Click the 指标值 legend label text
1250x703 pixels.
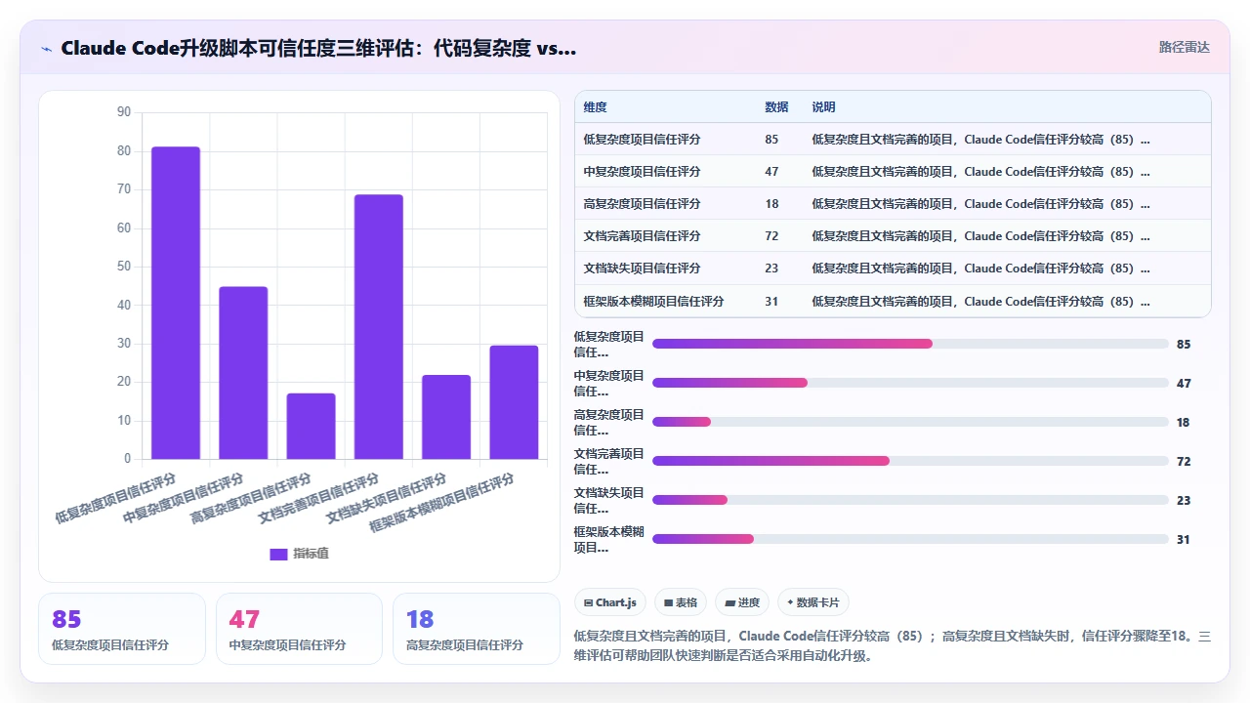(311, 554)
